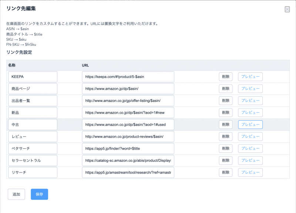Click the app5.jp/finder URL field

[x=128, y=148]
